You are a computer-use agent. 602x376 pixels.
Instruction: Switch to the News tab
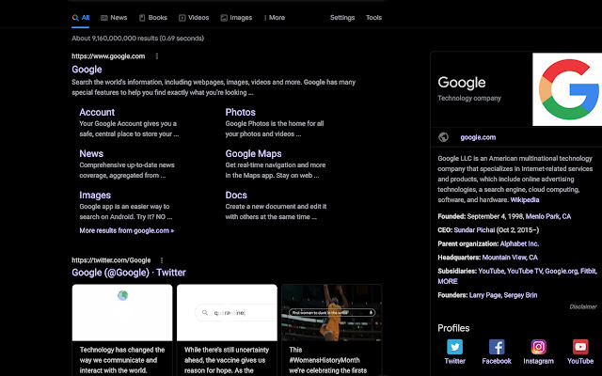click(114, 18)
